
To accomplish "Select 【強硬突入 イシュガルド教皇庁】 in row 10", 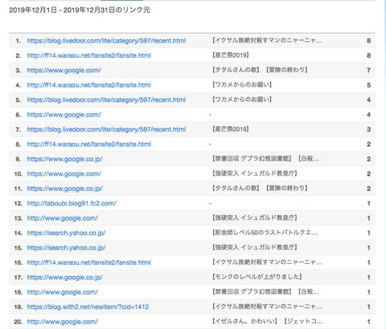I will (x=255, y=173).
